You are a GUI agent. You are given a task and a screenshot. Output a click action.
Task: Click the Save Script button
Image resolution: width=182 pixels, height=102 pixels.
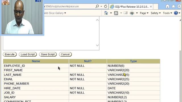pos(48,54)
